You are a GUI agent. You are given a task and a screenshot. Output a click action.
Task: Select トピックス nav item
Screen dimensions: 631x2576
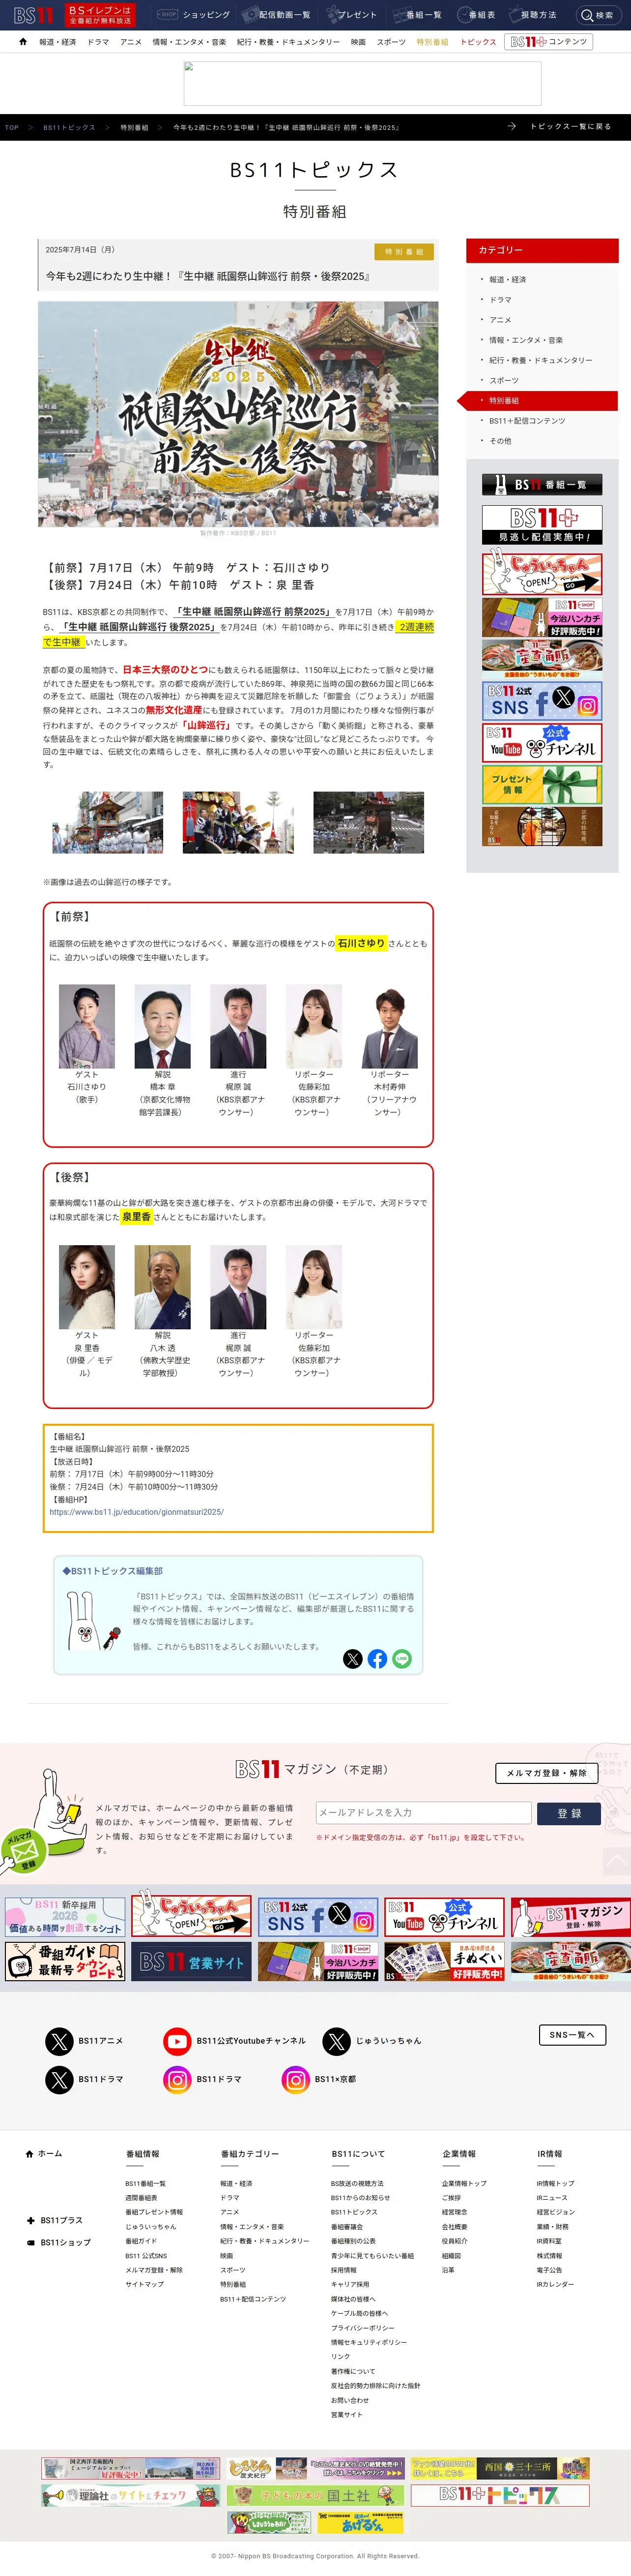(478, 42)
